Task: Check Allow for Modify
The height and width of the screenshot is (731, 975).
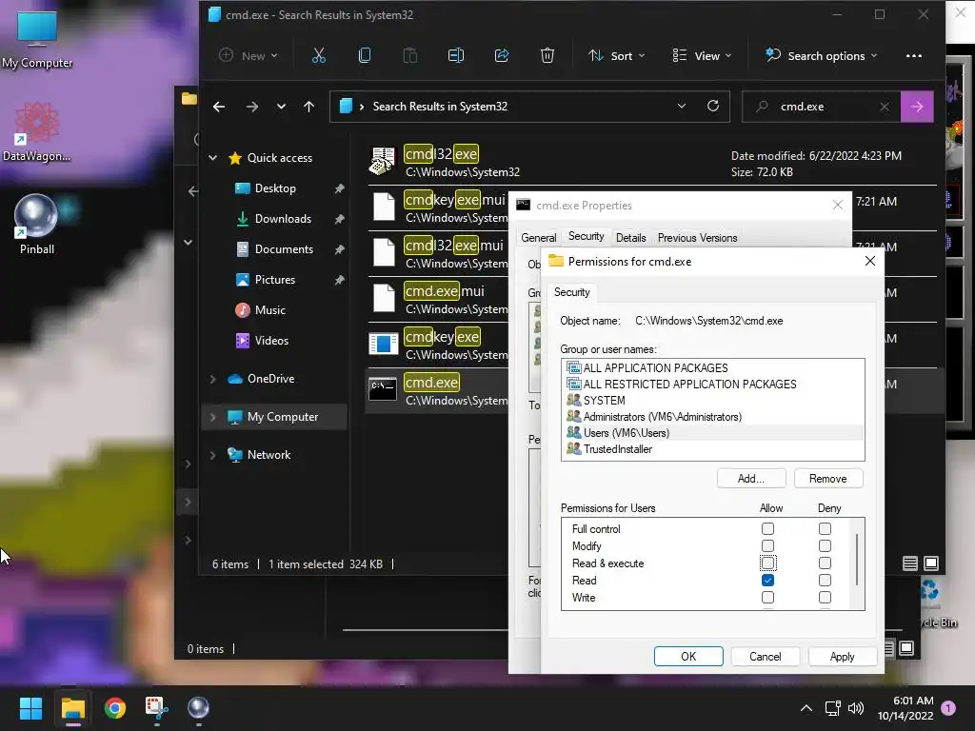Action: coord(768,545)
